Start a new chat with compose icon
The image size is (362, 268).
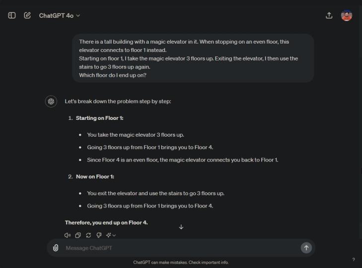(27, 15)
